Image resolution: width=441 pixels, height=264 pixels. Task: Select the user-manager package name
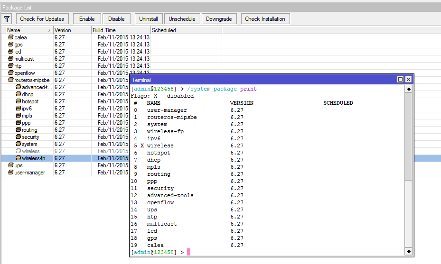tap(30, 173)
